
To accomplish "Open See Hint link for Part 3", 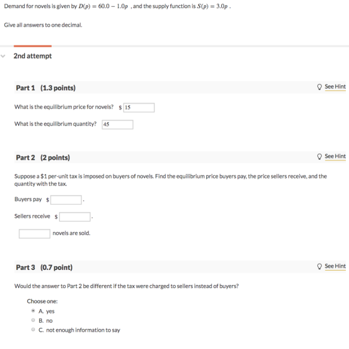I will click(335, 266).
